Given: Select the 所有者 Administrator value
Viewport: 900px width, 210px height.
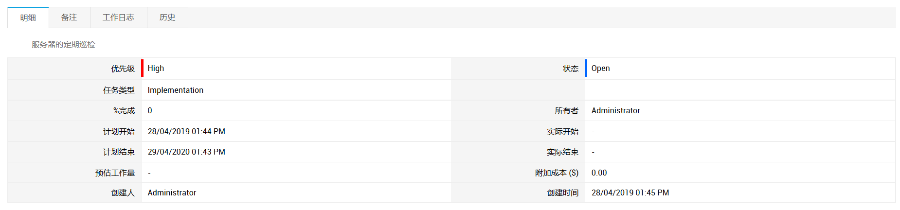Looking at the screenshot, I should 615,111.
